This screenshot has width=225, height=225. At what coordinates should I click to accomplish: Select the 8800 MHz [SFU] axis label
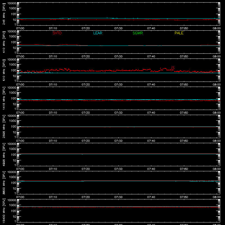click(x=4, y=183)
